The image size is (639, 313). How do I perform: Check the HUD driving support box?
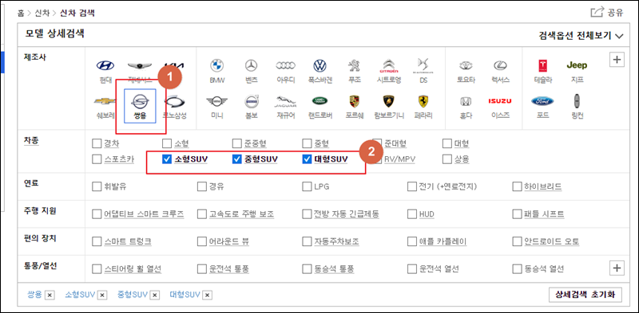point(412,213)
